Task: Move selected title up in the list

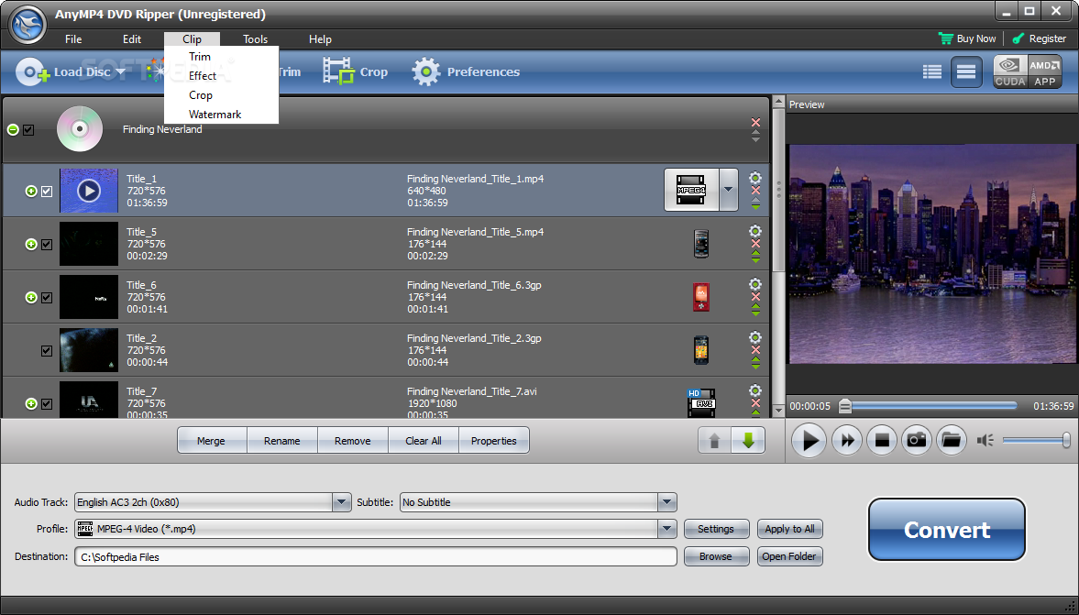Action: pyautogui.click(x=714, y=440)
